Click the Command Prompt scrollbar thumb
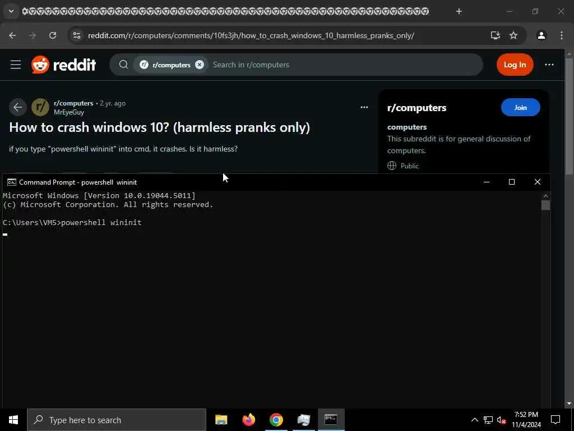The image size is (574, 431). coord(545,205)
